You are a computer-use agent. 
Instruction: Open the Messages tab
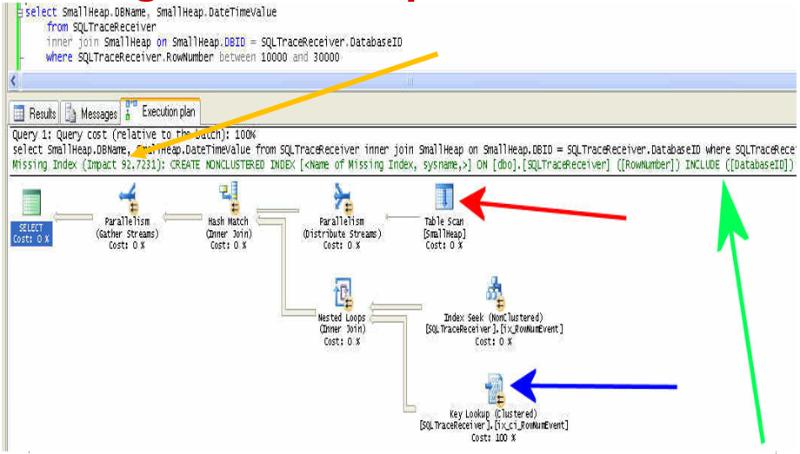(x=90, y=113)
